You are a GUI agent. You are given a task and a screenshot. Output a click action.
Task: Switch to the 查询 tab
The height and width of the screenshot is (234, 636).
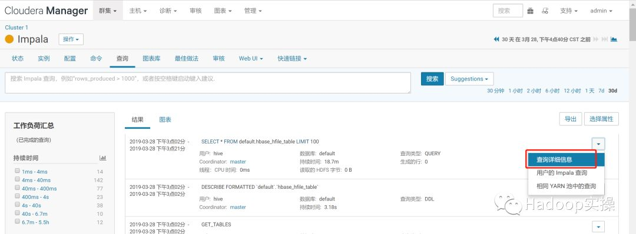point(122,58)
